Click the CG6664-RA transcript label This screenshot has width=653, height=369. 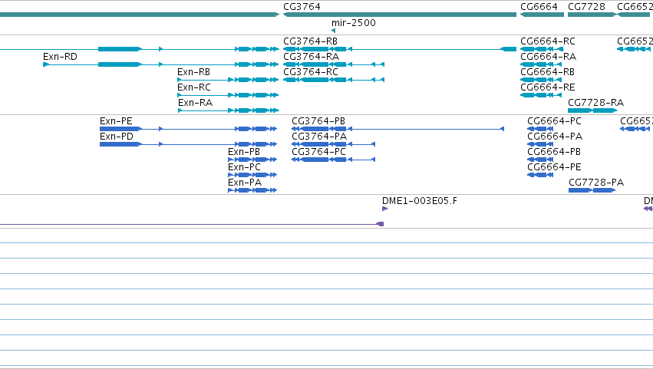click(x=548, y=57)
